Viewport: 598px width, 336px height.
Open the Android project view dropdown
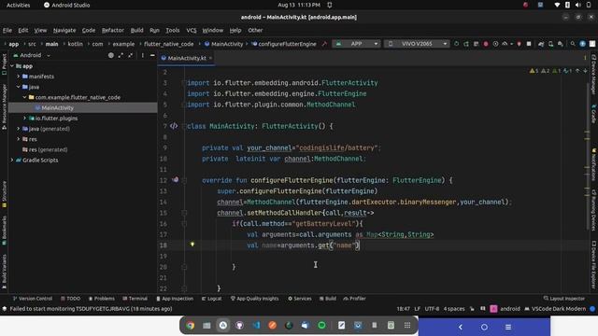[32, 55]
